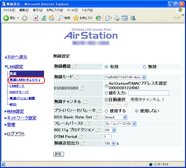Click the IE Back arrow icon

coord(6,18)
